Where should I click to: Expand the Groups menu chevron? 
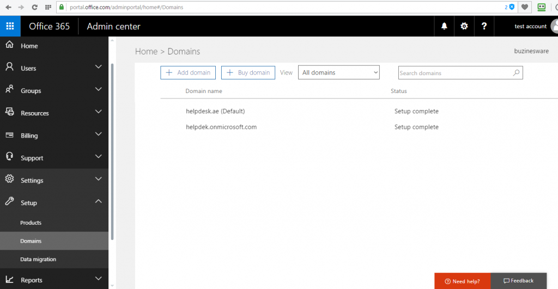tap(98, 89)
